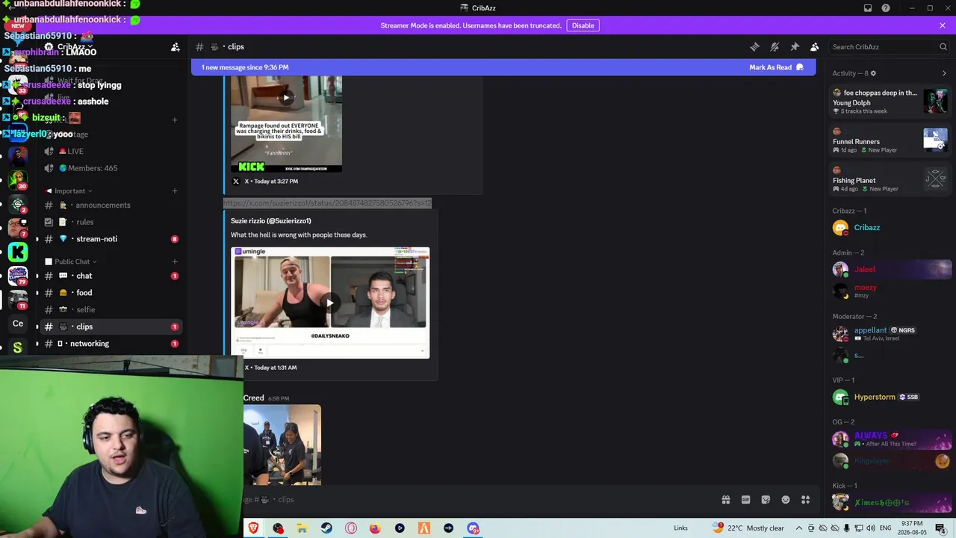Open the S server icon

coord(18,347)
